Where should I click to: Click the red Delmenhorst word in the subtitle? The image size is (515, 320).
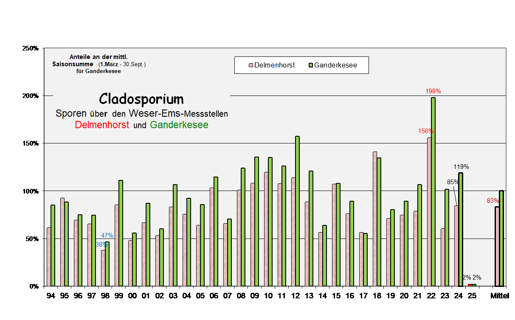click(102, 125)
